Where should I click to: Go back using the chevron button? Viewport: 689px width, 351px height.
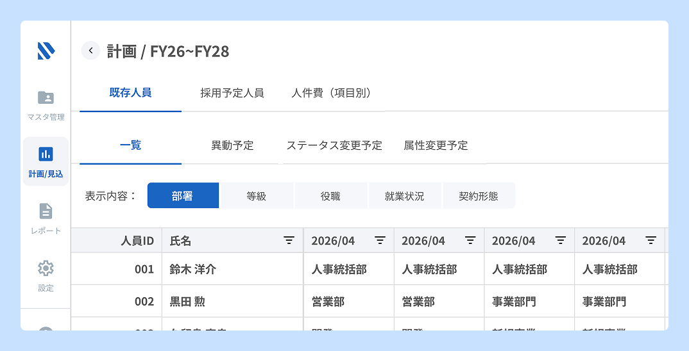(x=91, y=51)
